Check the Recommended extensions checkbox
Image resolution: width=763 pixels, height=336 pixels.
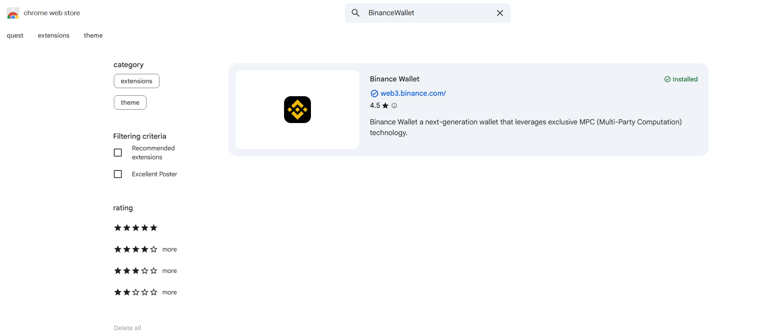(x=118, y=153)
